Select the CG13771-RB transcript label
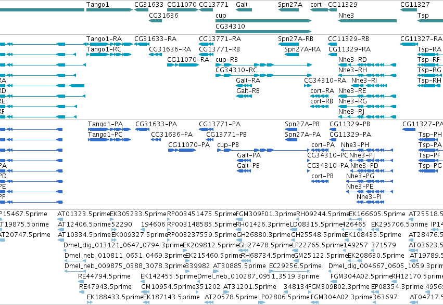 [219, 49]
